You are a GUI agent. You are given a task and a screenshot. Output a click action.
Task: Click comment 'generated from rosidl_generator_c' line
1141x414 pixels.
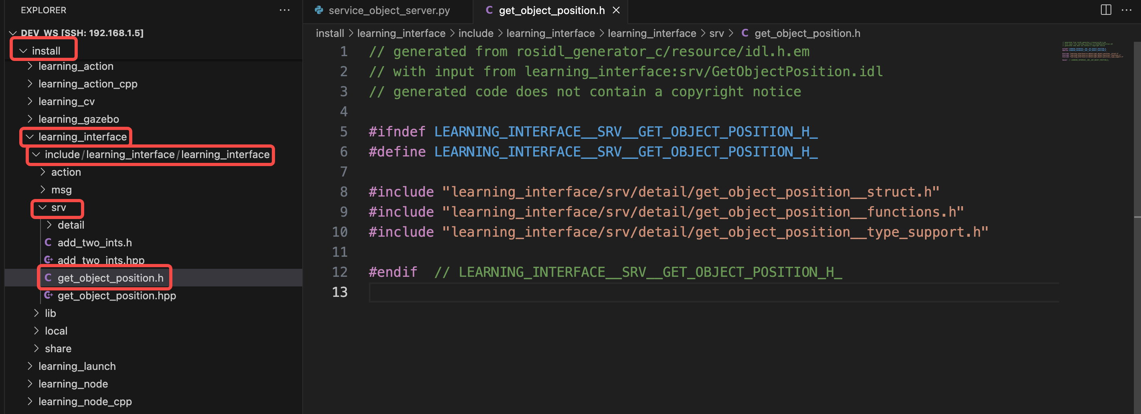(589, 51)
